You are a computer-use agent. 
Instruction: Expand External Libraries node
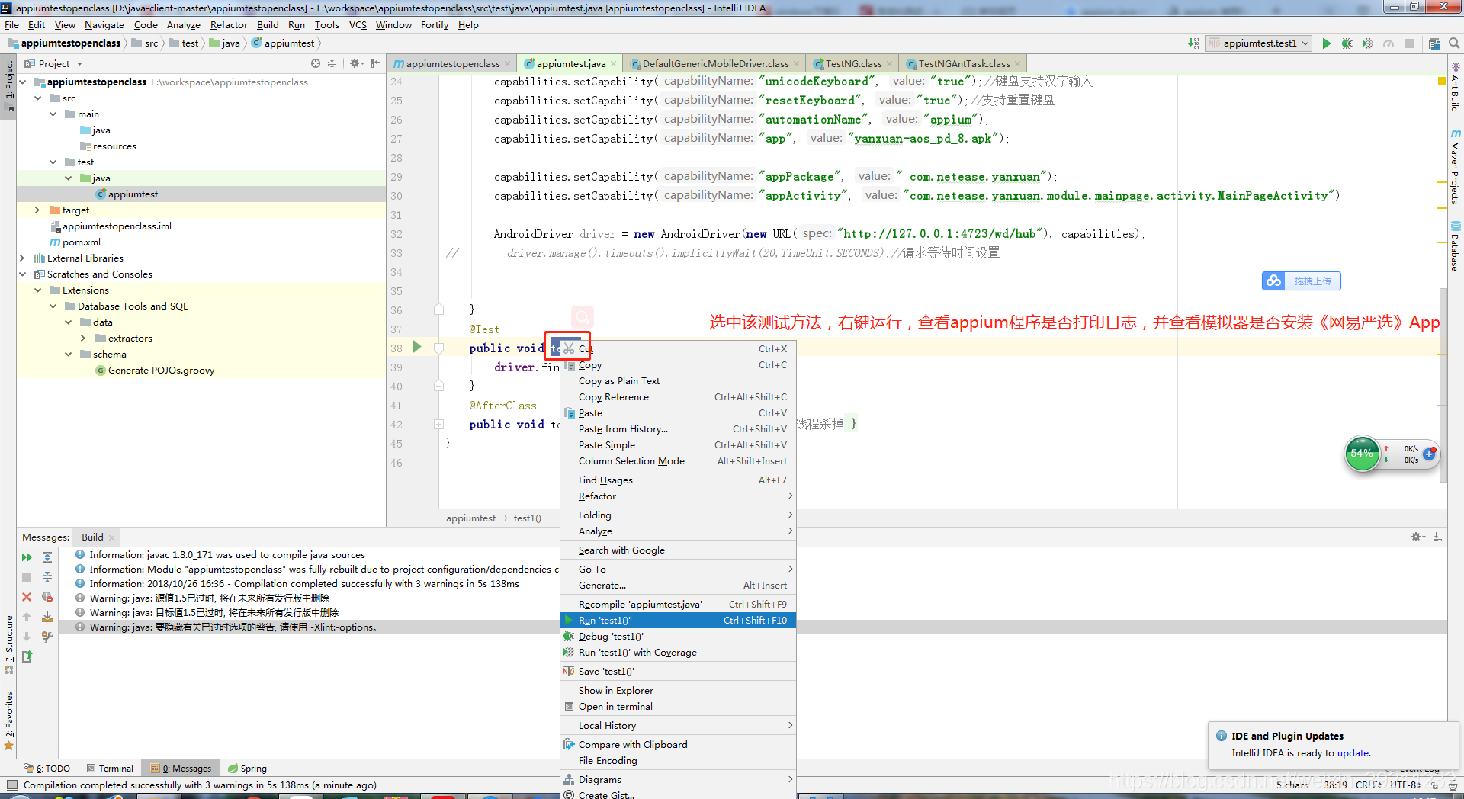pyautogui.click(x=22, y=258)
